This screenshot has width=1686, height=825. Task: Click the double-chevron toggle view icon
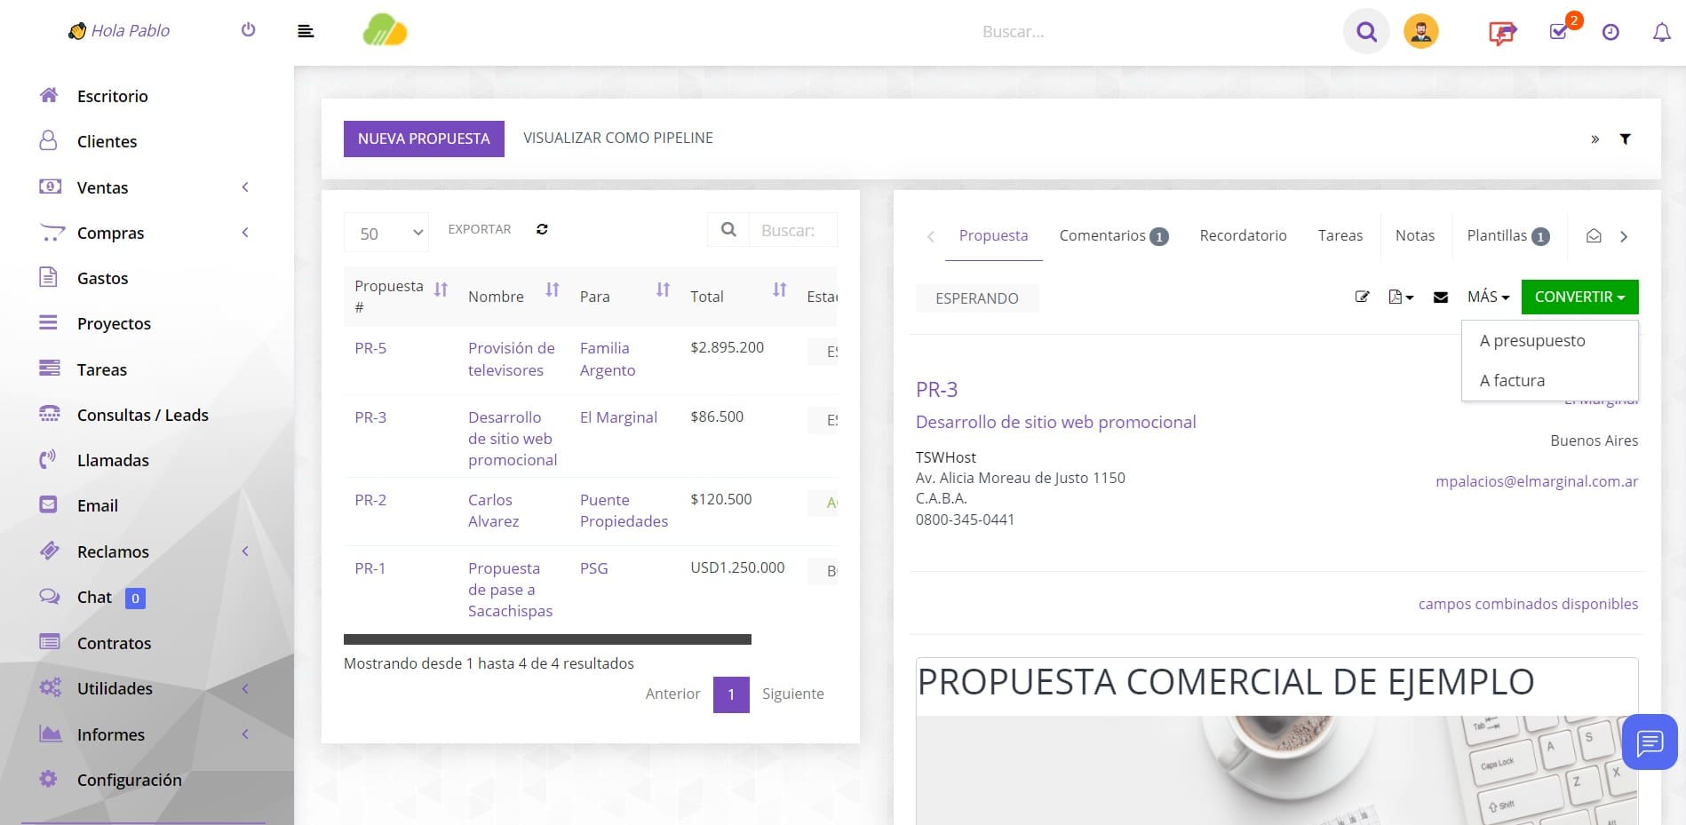1595,139
